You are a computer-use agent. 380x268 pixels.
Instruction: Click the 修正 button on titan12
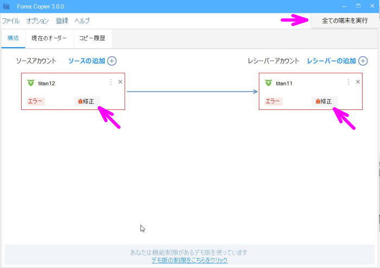pyautogui.click(x=86, y=101)
